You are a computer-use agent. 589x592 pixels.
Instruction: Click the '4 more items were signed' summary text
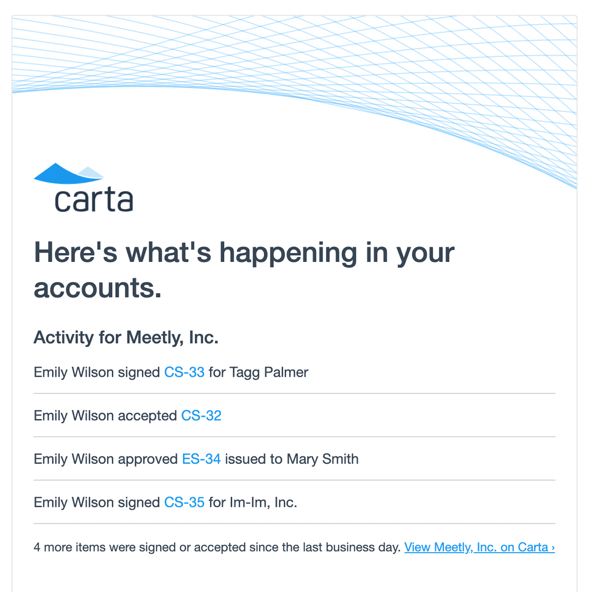tap(217, 547)
